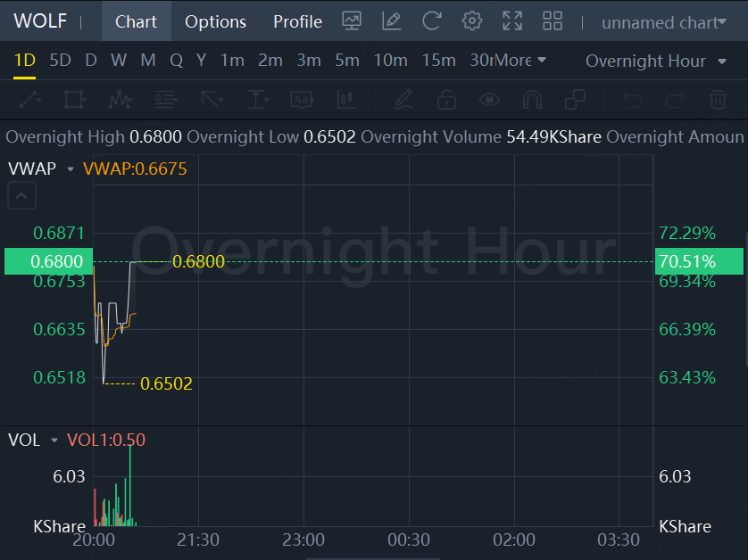This screenshot has height=560, width=748.
Task: Select the freehand brush pencil tool
Action: click(x=403, y=100)
